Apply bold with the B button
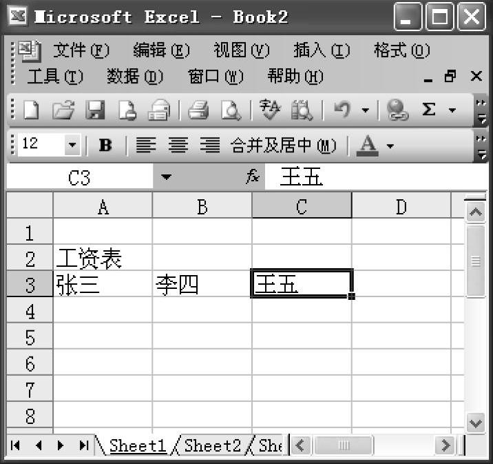493x464 pixels. tap(105, 145)
